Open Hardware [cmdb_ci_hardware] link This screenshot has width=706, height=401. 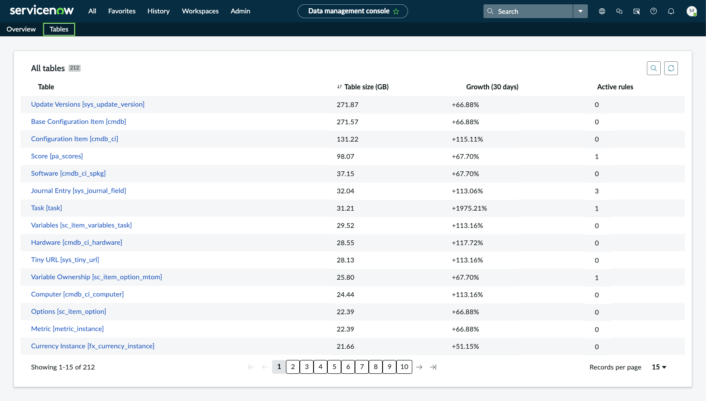(x=76, y=243)
